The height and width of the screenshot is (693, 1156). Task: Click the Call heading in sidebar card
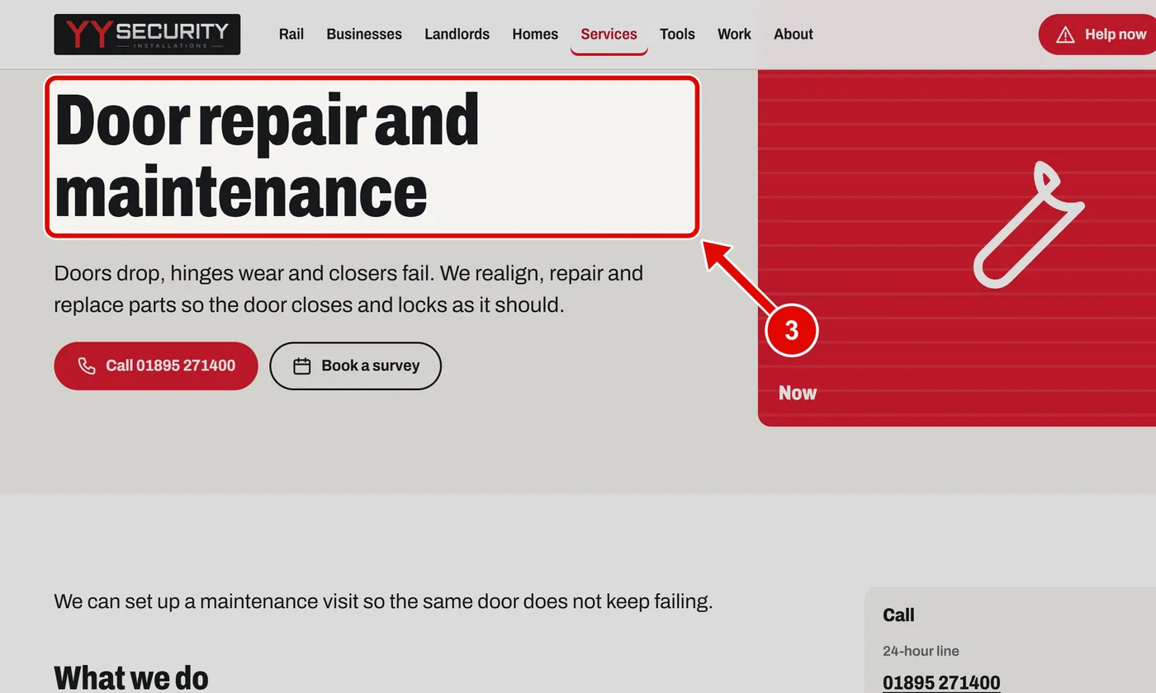[898, 615]
